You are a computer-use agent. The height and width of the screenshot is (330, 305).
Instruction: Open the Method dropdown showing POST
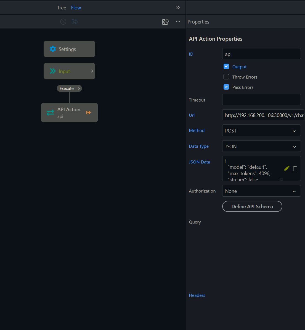[x=261, y=131]
